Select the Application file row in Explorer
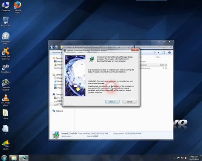The image size is (202, 161). [x=153, y=65]
